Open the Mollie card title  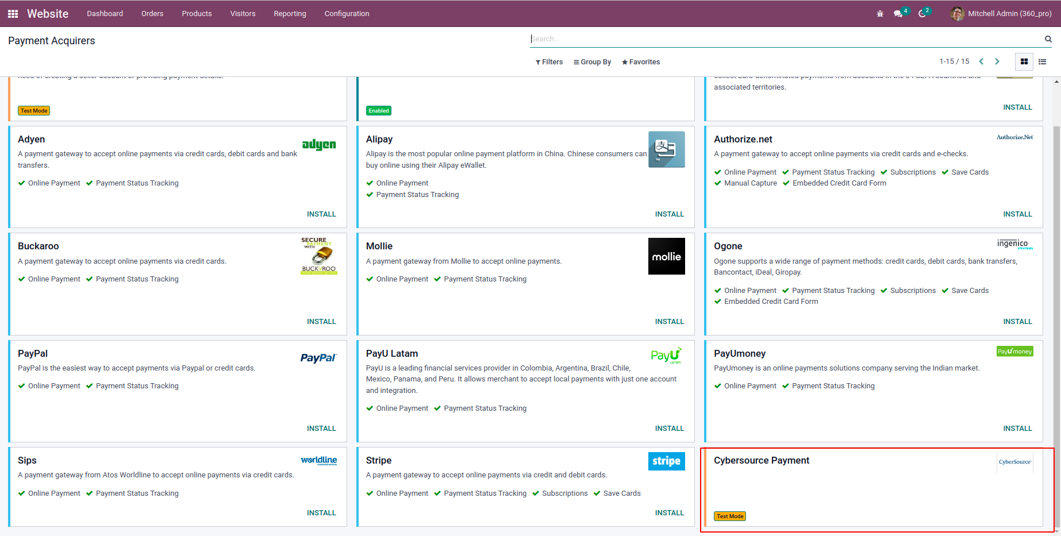click(x=379, y=246)
